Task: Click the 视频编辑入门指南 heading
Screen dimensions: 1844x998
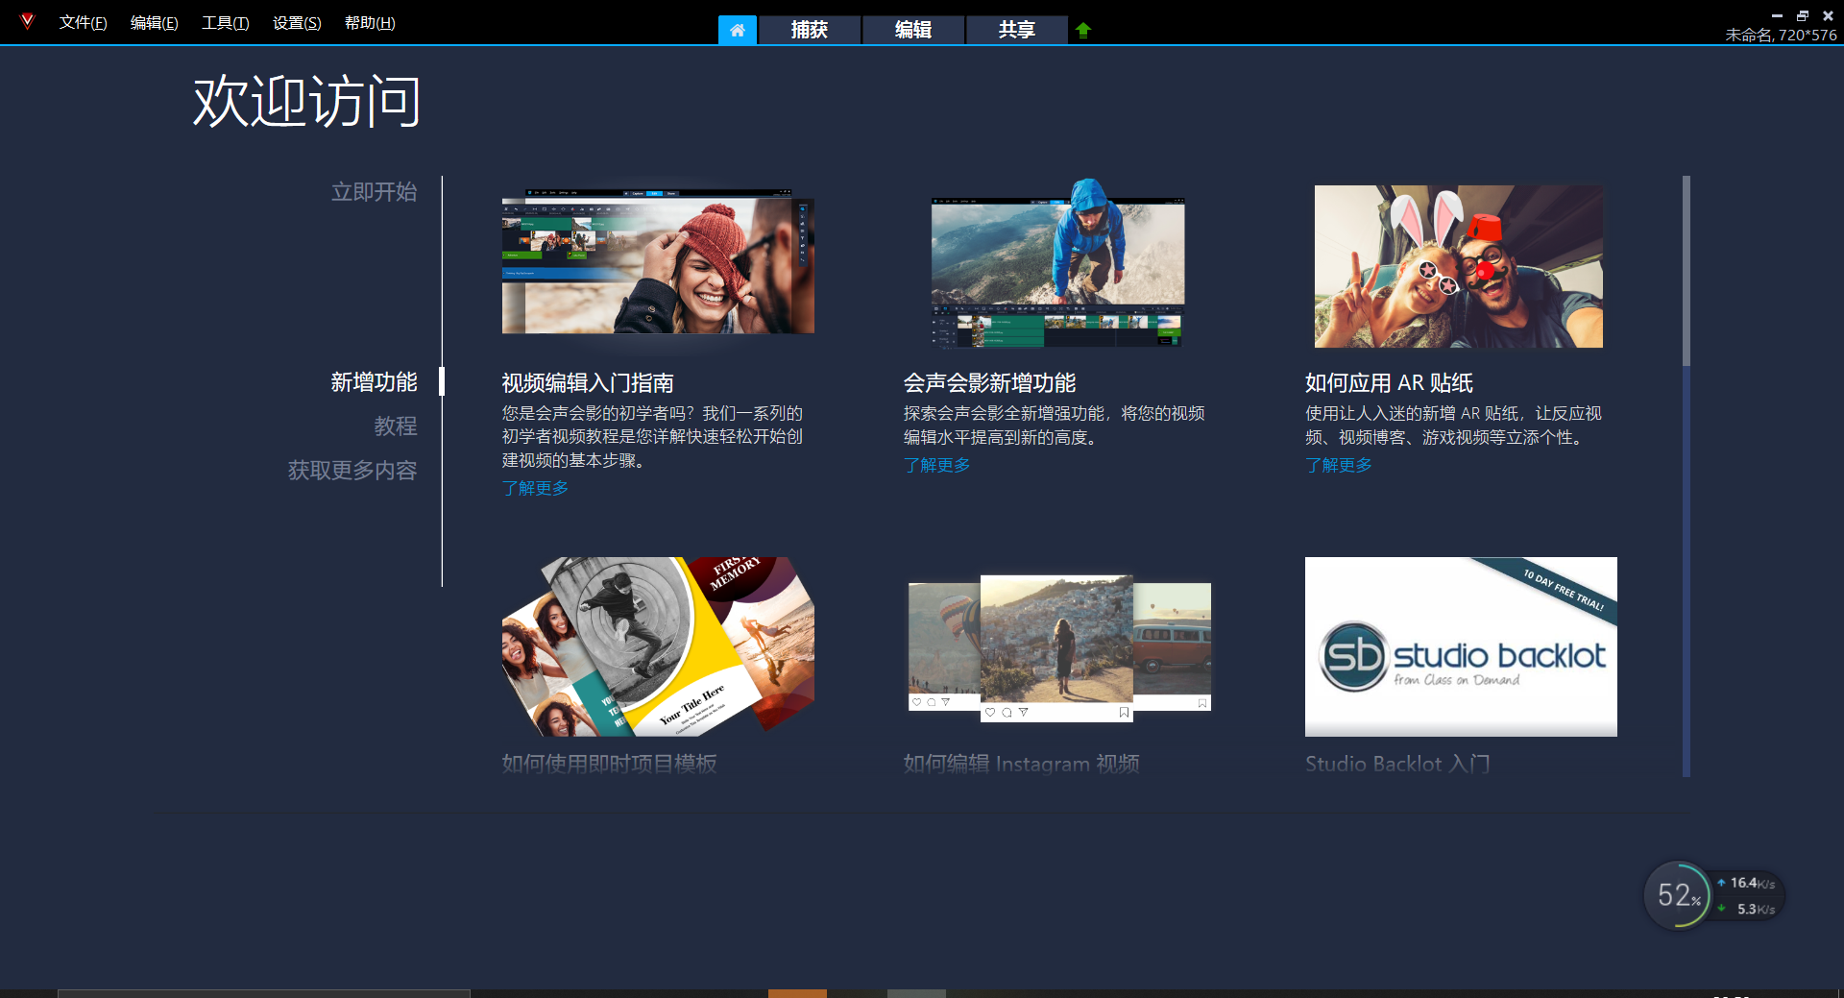Action: point(588,383)
